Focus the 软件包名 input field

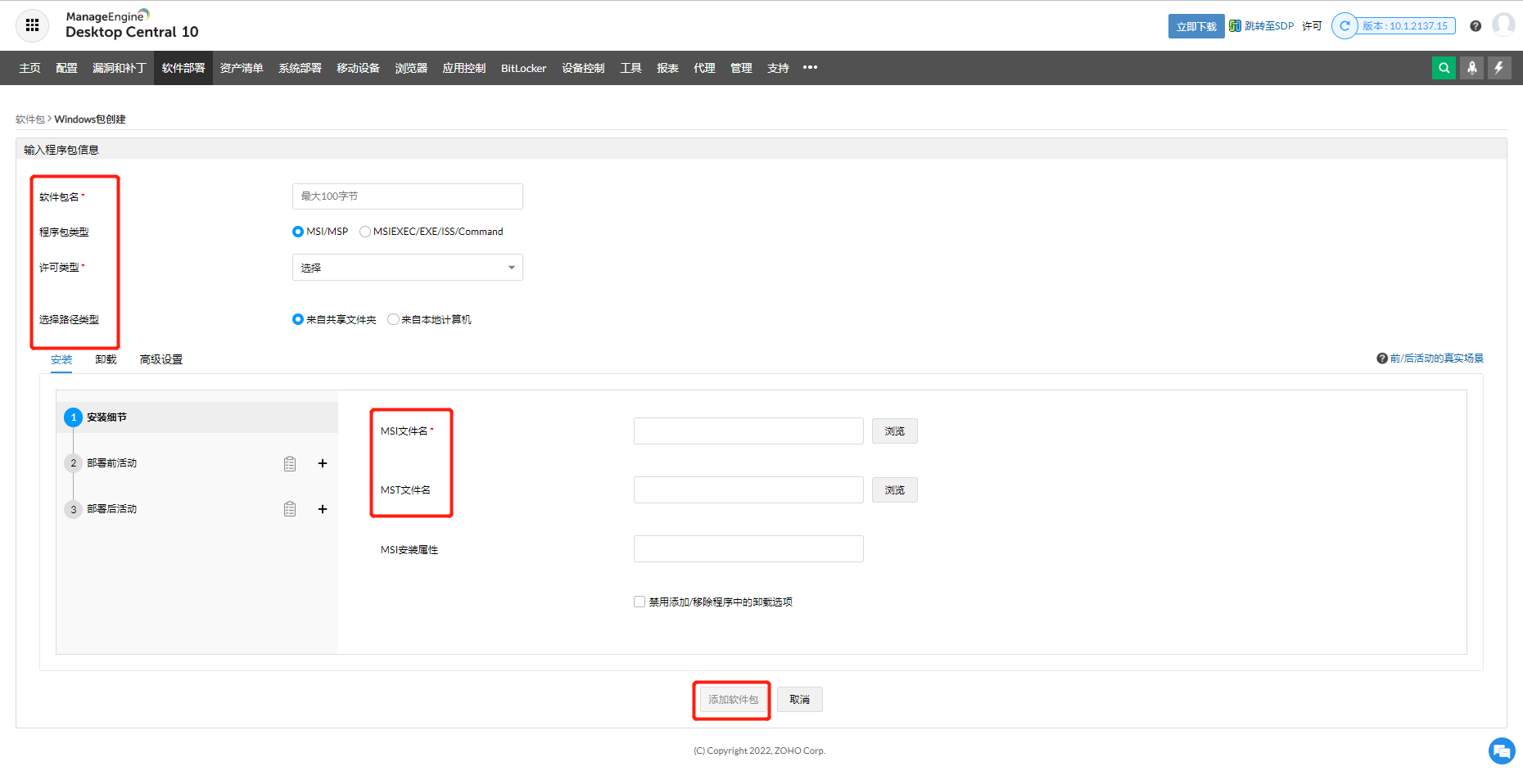[x=408, y=196]
